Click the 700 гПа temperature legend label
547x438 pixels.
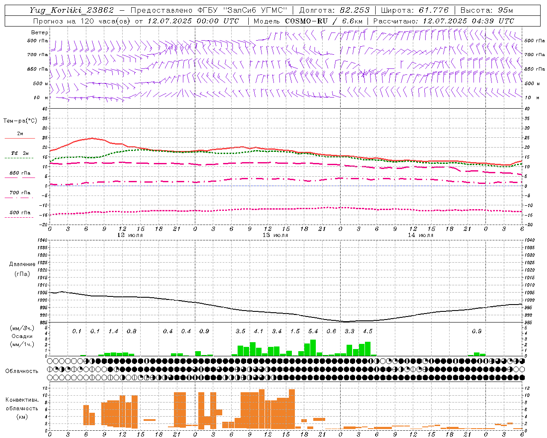(20, 192)
